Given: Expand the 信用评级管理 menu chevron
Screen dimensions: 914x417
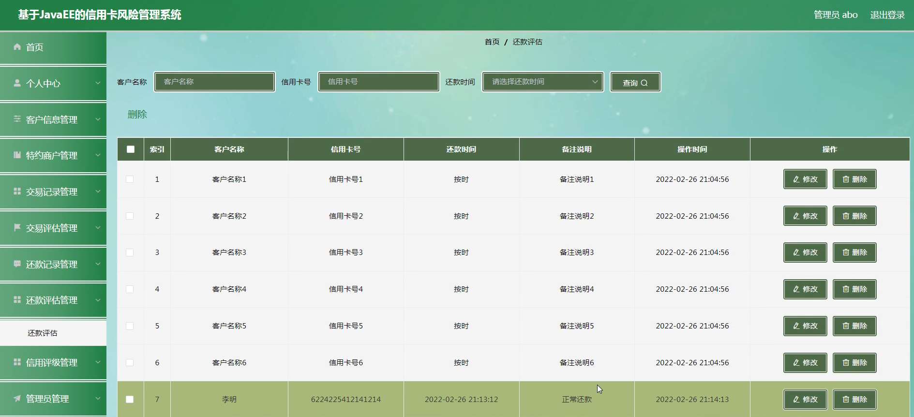Looking at the screenshot, I should click(x=98, y=362).
